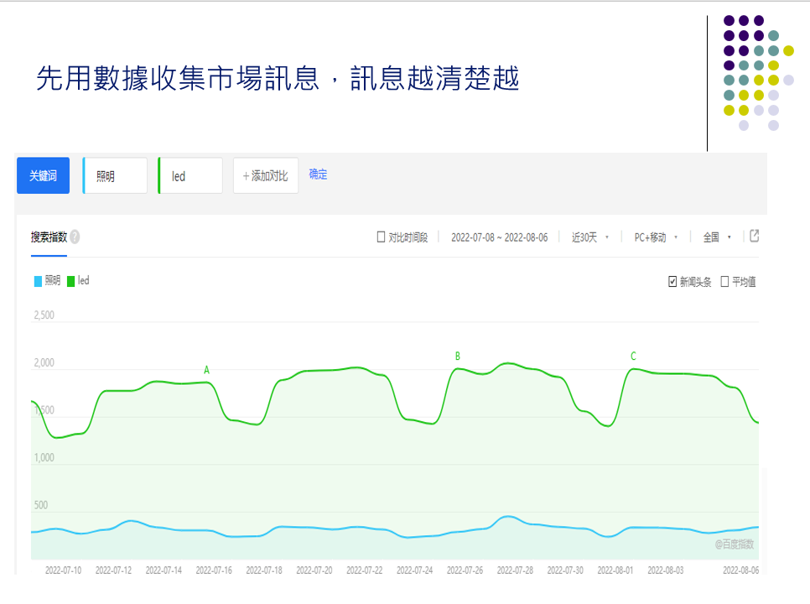810x604 pixels.
Task: Open the 全国 region dropdown
Action: [x=716, y=237]
